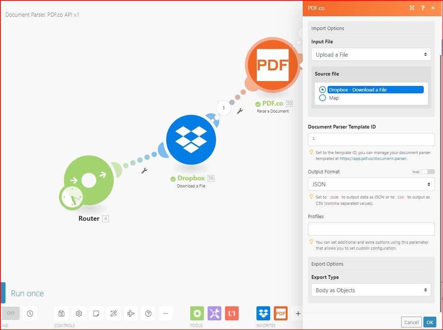This screenshot has height=330, width=443.
Task: Click the auto-align magic wand icon
Action: click(114, 313)
